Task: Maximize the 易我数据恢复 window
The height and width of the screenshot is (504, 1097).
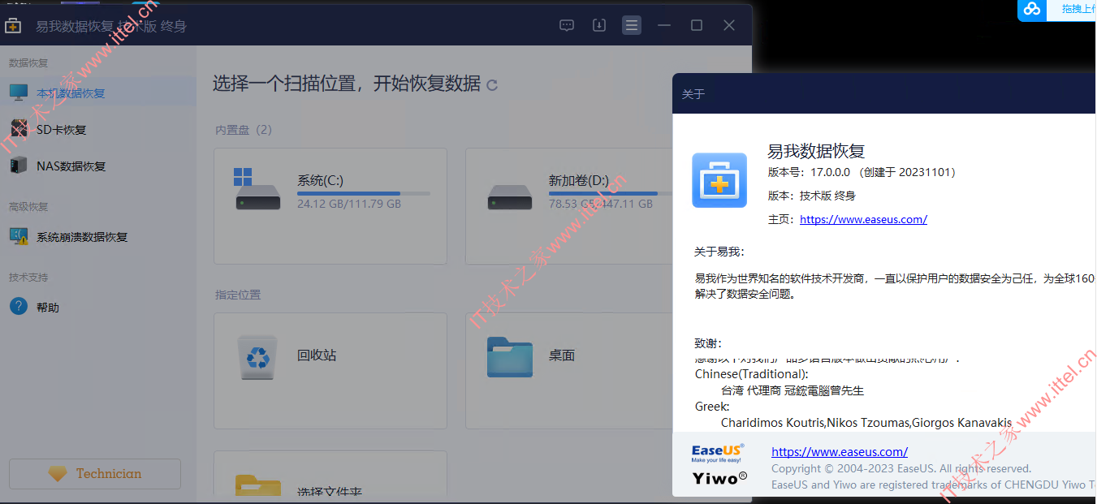Action: 697,25
